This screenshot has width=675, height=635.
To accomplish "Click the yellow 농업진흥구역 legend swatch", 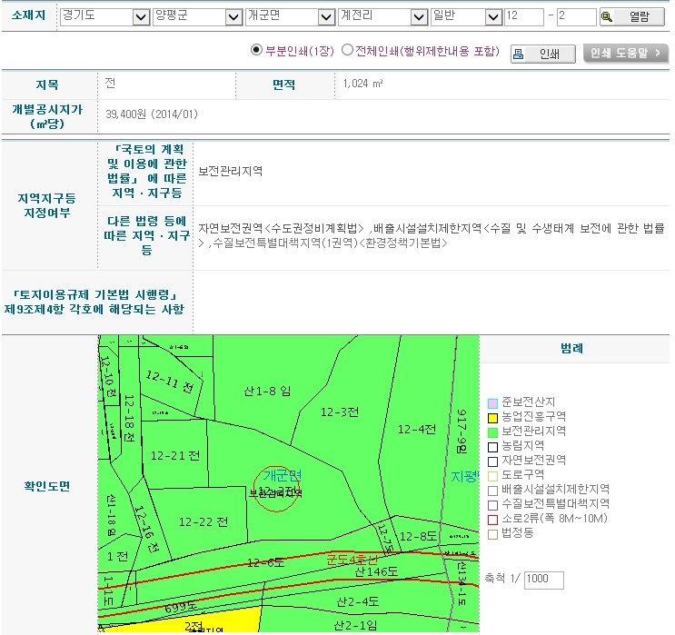I will pyautogui.click(x=492, y=417).
